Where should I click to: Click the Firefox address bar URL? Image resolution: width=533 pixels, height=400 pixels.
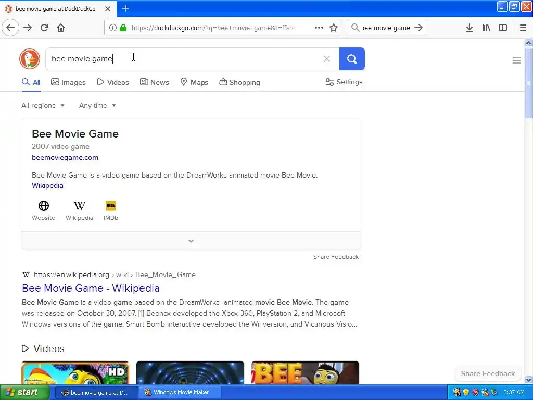[x=213, y=28]
